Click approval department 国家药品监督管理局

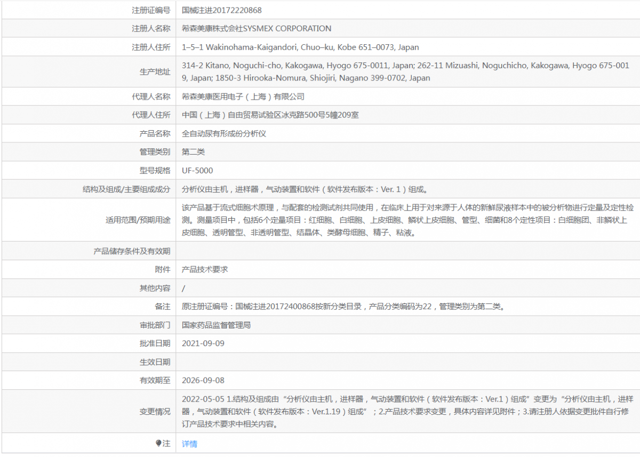tap(216, 325)
